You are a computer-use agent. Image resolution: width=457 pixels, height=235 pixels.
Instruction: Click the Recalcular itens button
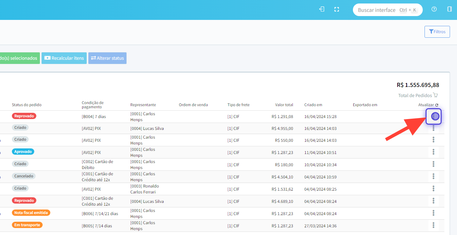click(x=64, y=58)
